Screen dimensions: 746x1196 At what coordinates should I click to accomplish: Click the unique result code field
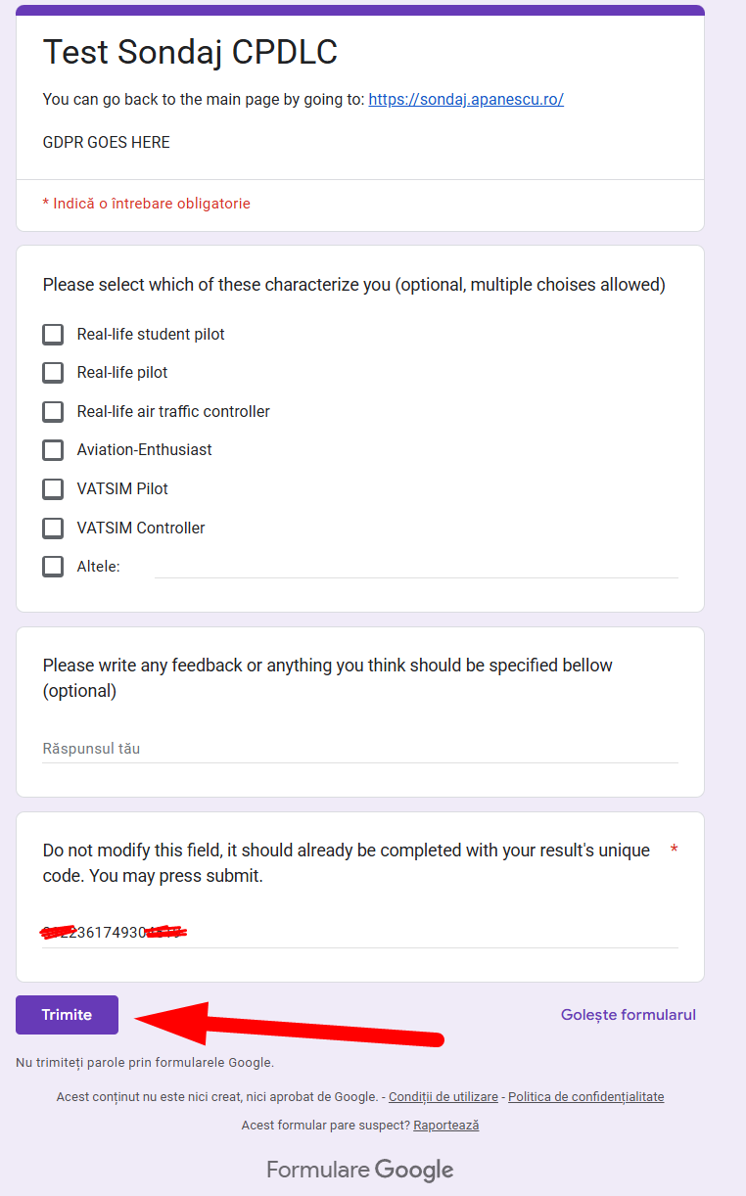(x=360, y=932)
